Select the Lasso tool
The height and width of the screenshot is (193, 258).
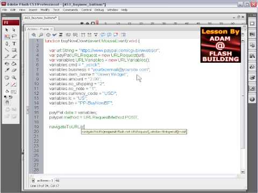coord(14,36)
